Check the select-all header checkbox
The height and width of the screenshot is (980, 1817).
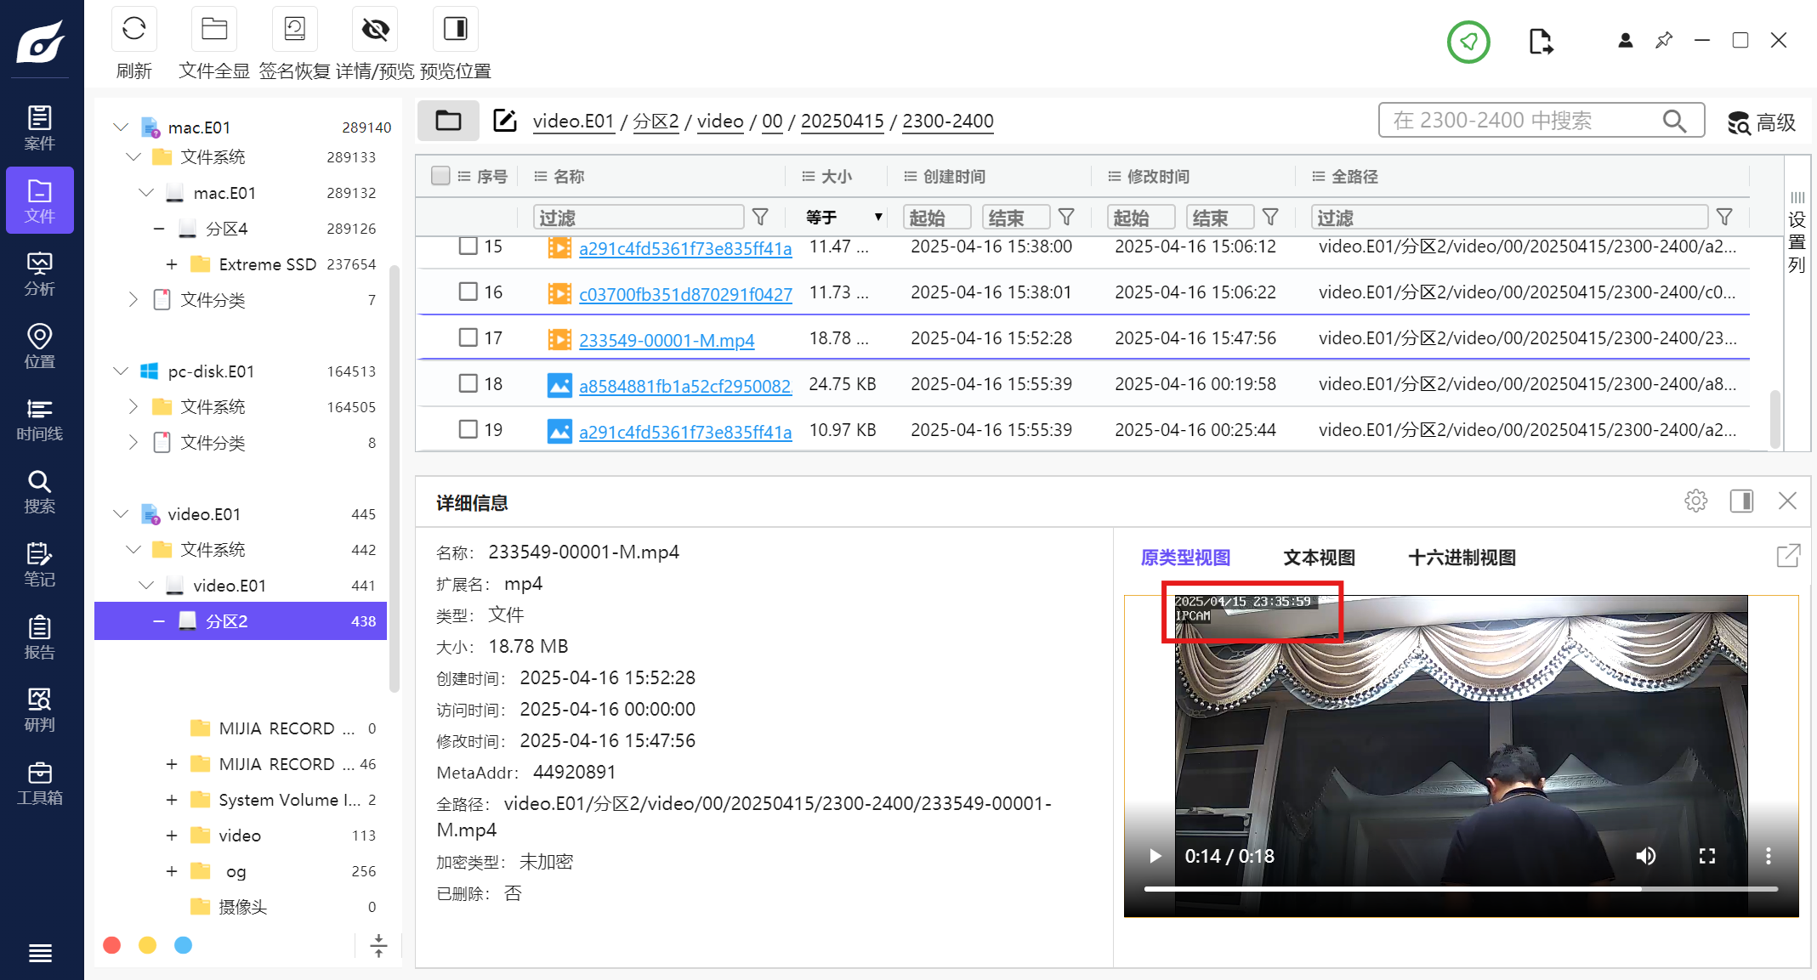point(440,176)
